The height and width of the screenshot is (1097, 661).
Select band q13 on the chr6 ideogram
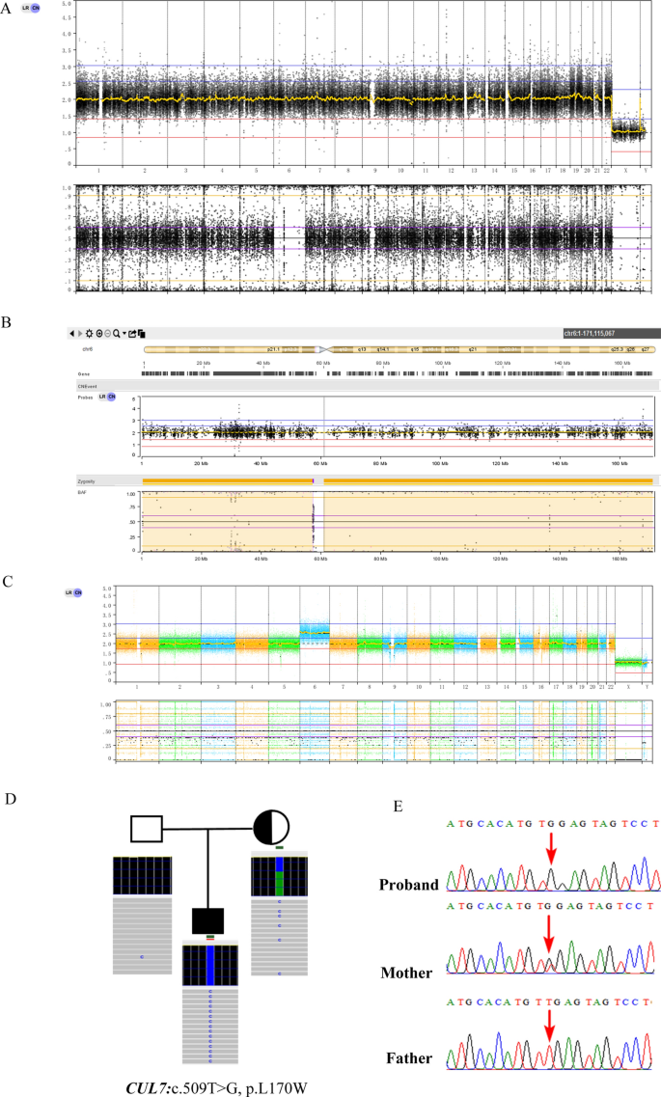point(362,348)
